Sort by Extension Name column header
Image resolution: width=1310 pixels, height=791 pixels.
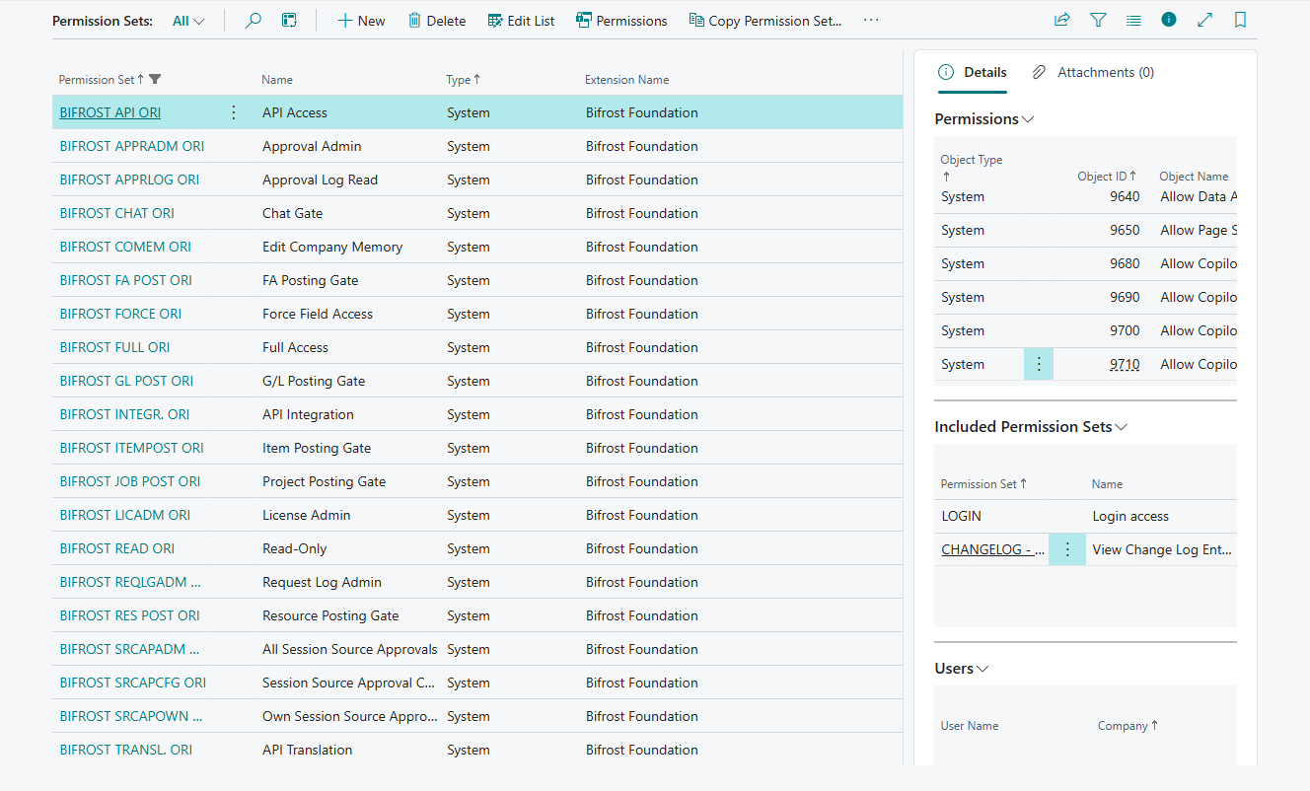(x=626, y=80)
